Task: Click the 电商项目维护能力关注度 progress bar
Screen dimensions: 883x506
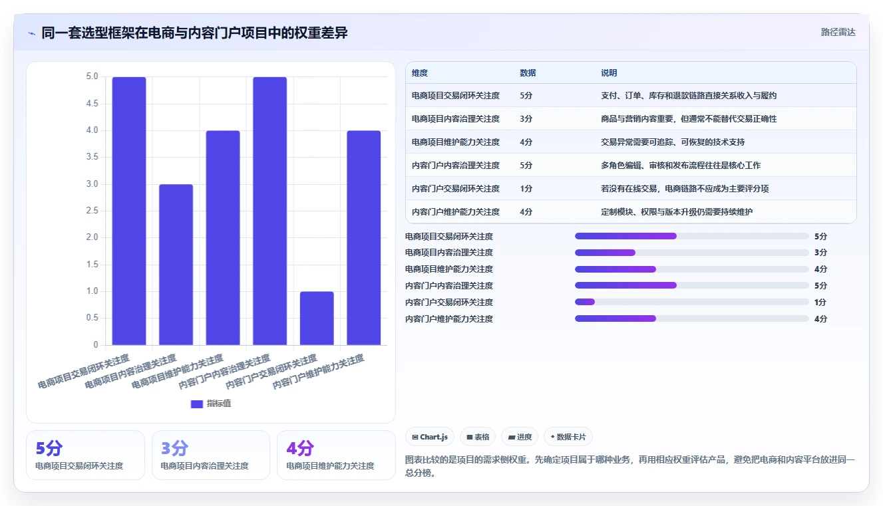Action: pyautogui.click(x=692, y=269)
